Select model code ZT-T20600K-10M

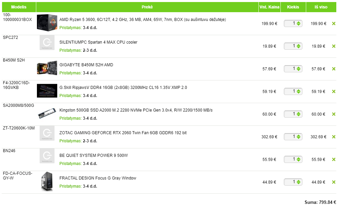tap(19, 128)
